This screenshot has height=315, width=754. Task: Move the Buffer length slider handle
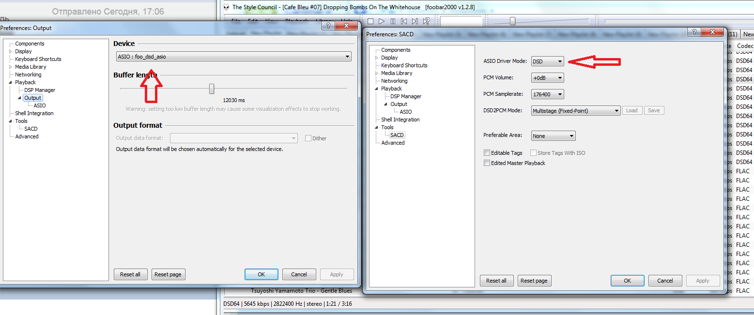212,89
